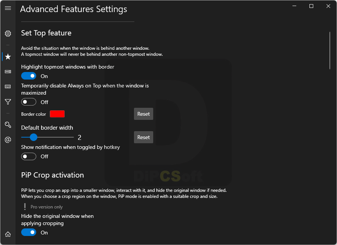Open the hamburger navigation menu
337x245 pixels.
(8, 8)
